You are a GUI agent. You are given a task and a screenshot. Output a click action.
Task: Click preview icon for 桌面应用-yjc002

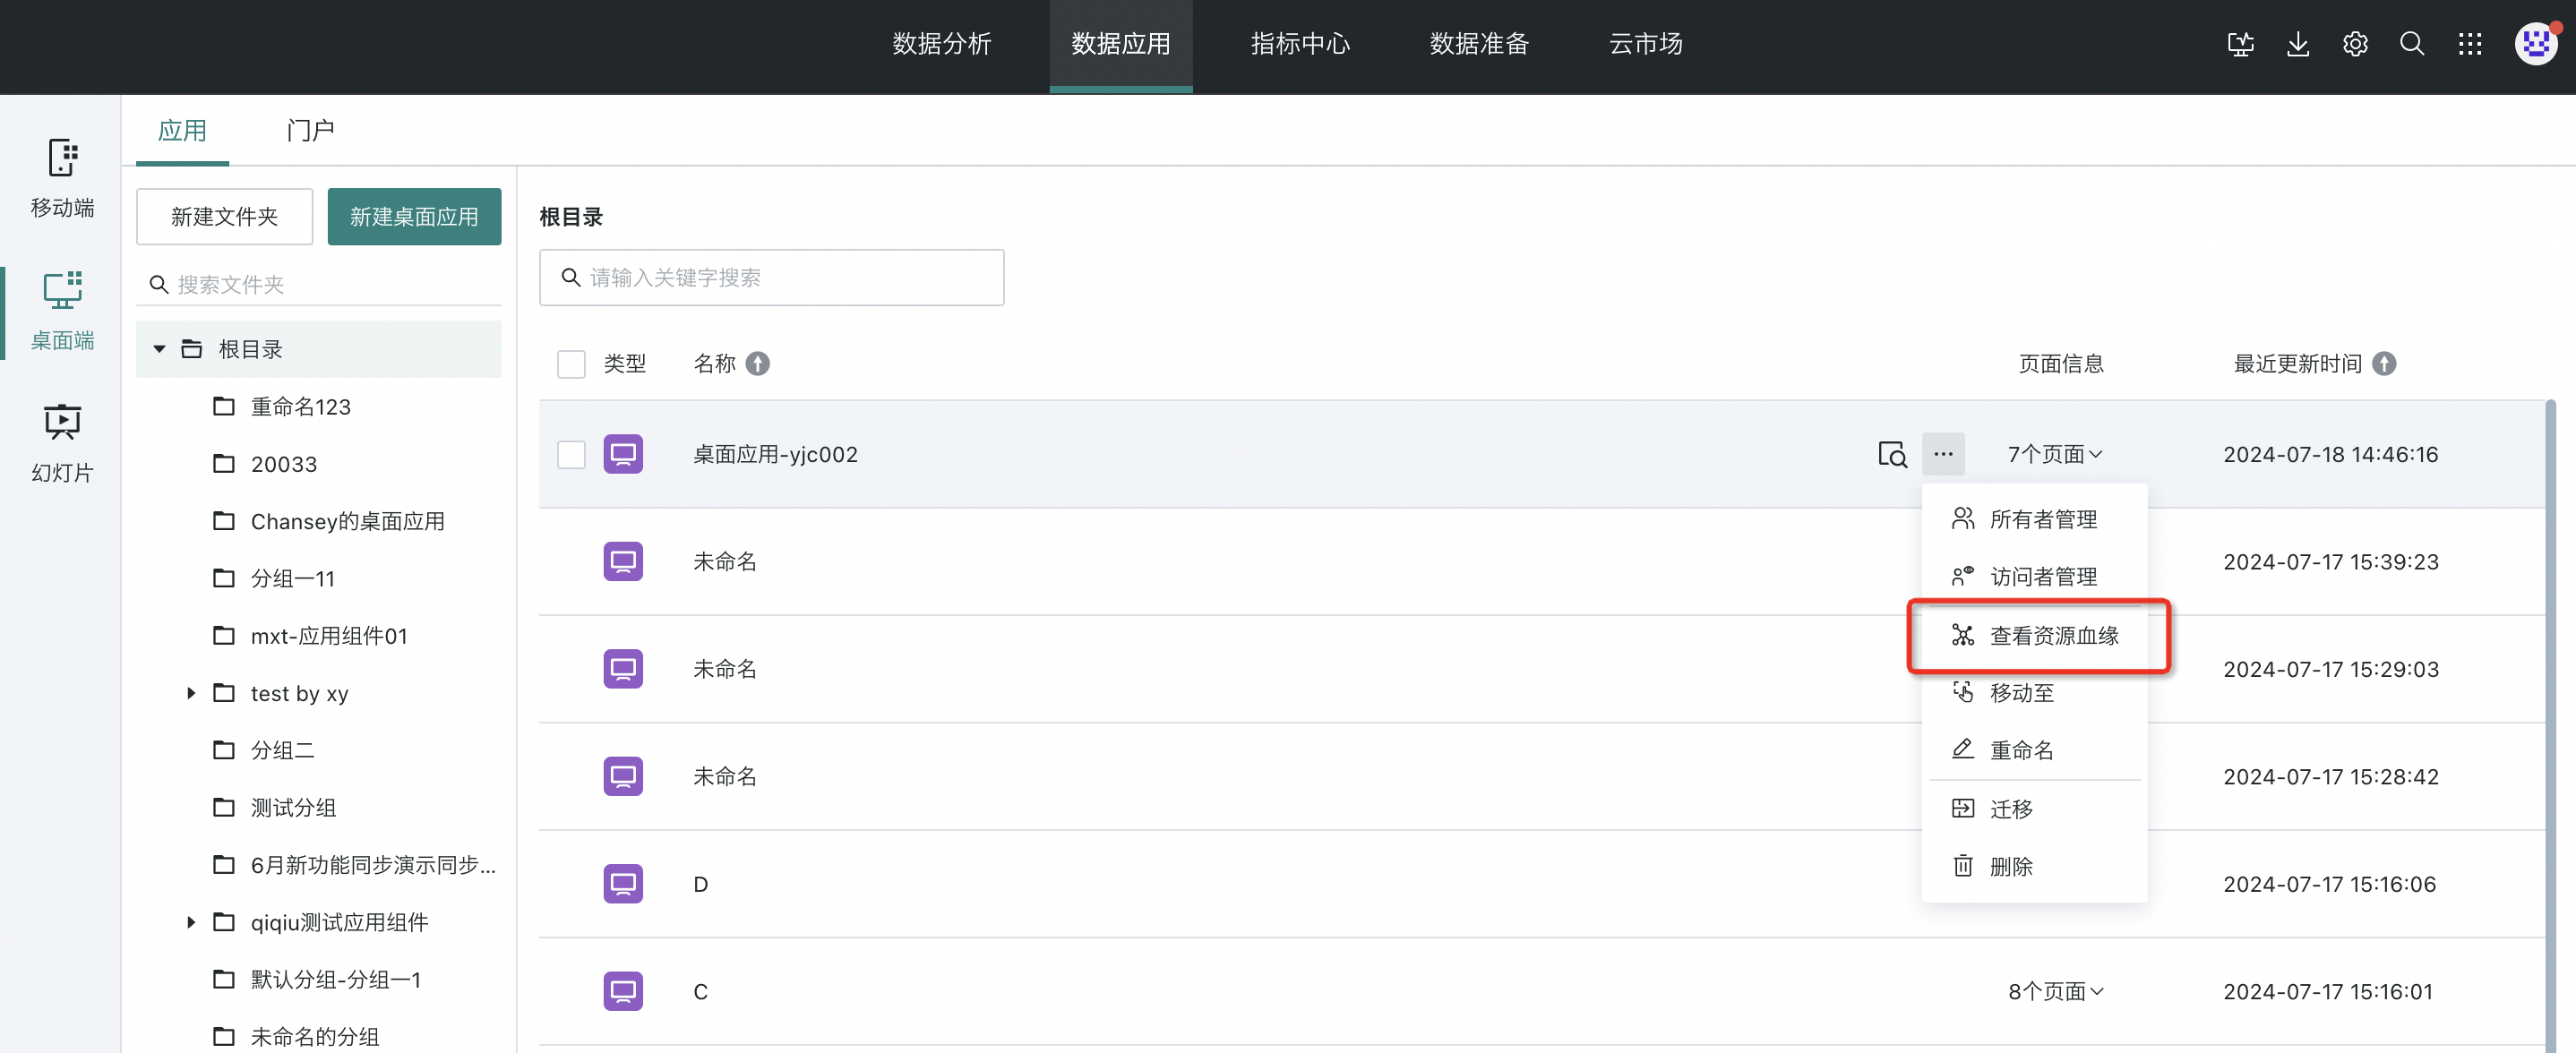point(1892,454)
